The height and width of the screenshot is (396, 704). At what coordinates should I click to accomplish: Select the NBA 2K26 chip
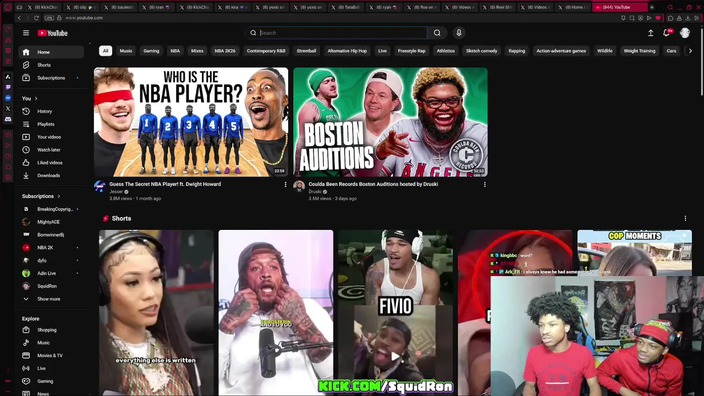coord(225,51)
